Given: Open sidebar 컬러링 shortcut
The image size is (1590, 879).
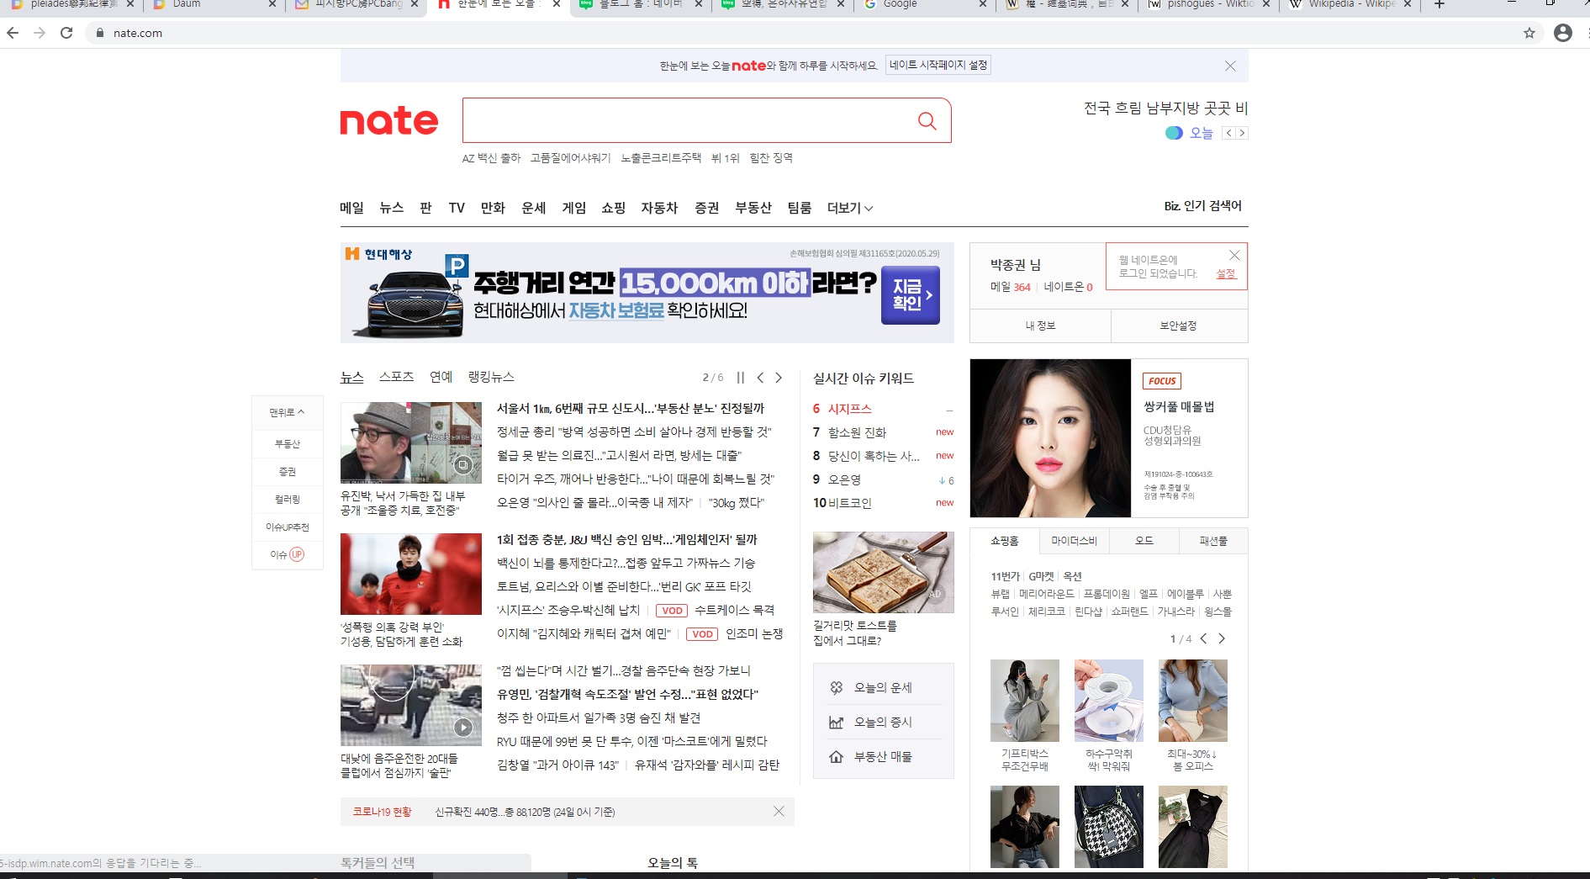Looking at the screenshot, I should coord(288,499).
